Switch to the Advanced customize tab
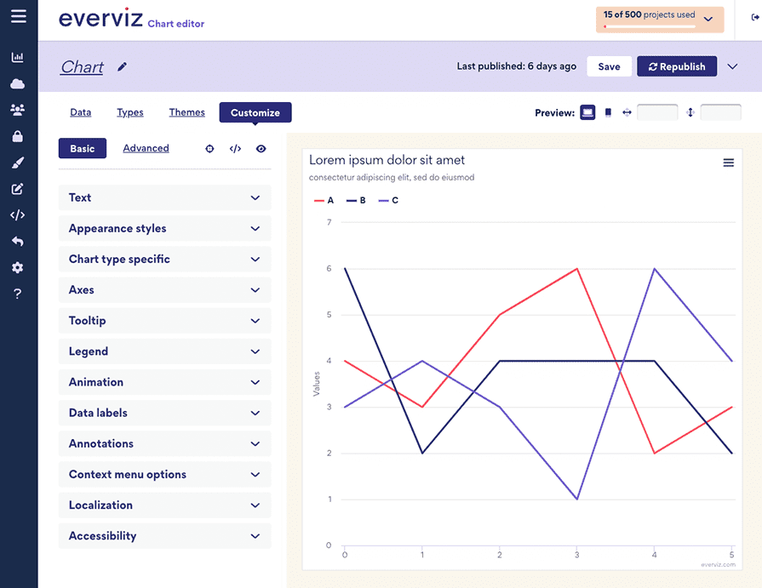The image size is (762, 588). tap(146, 148)
